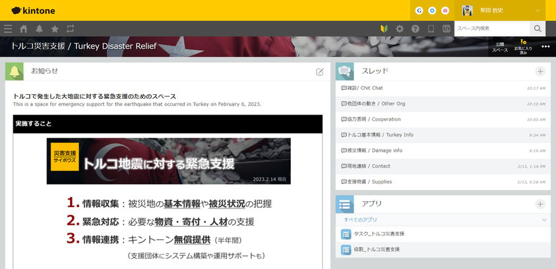Click the kintone logo
This screenshot has width=556, height=269.
click(x=33, y=11)
